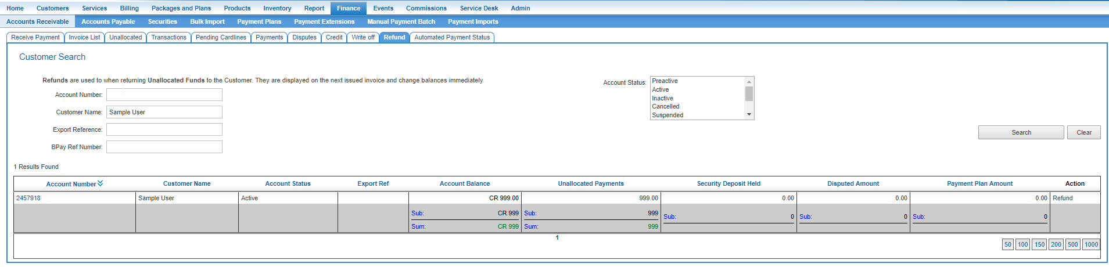Choose Preactive account status option
The width and height of the screenshot is (1109, 267).
coord(665,81)
